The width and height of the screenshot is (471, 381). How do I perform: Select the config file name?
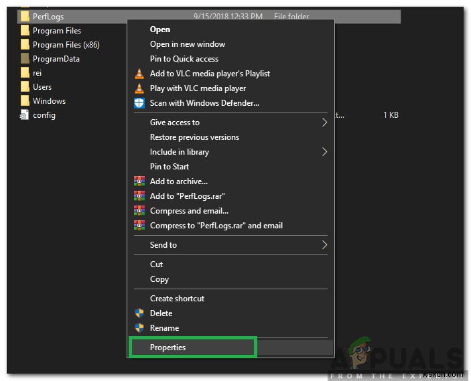[44, 115]
